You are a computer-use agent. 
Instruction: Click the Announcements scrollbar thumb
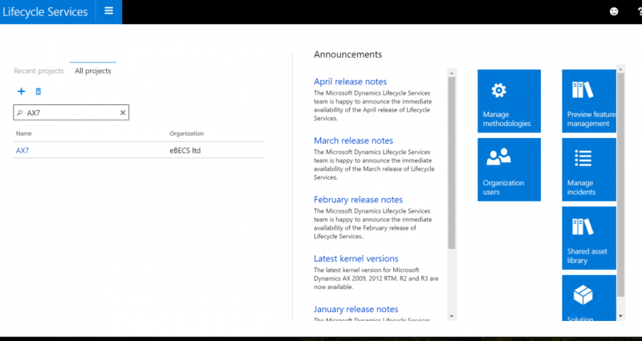[452, 163]
